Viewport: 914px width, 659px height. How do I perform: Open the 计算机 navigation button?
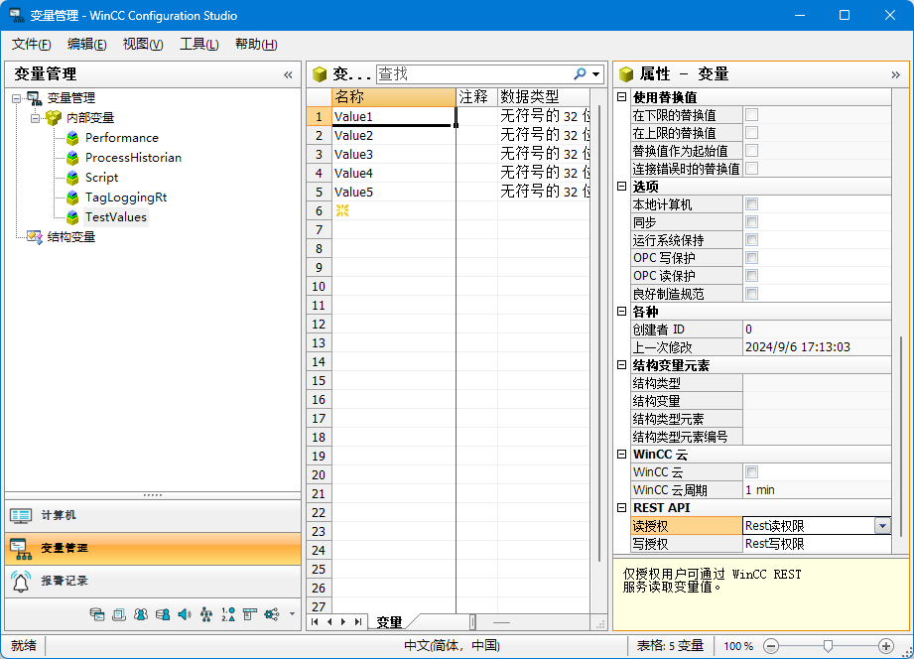tap(153, 515)
